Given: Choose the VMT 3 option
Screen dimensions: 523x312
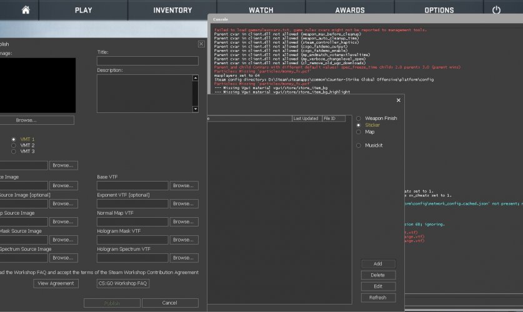Looking at the screenshot, I should [12, 152].
